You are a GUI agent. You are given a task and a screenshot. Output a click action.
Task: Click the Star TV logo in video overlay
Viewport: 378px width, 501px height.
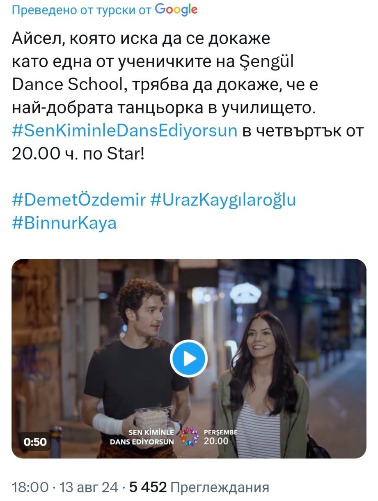click(x=190, y=436)
